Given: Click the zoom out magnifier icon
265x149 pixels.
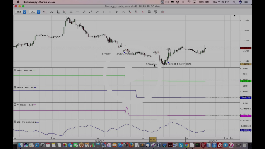Looking at the screenshot, I should pyautogui.click(x=136, y=12).
